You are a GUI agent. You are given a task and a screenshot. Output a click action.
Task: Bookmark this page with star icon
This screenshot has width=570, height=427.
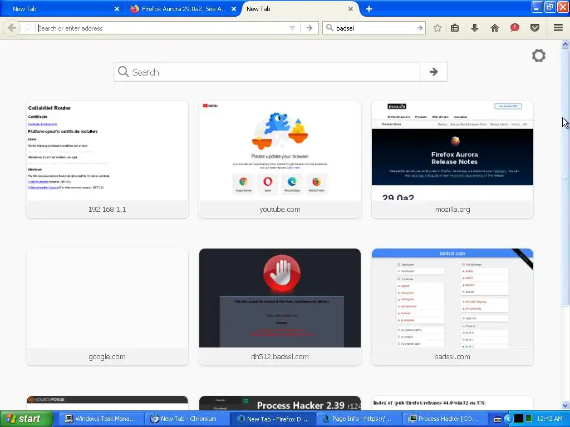pyautogui.click(x=438, y=28)
